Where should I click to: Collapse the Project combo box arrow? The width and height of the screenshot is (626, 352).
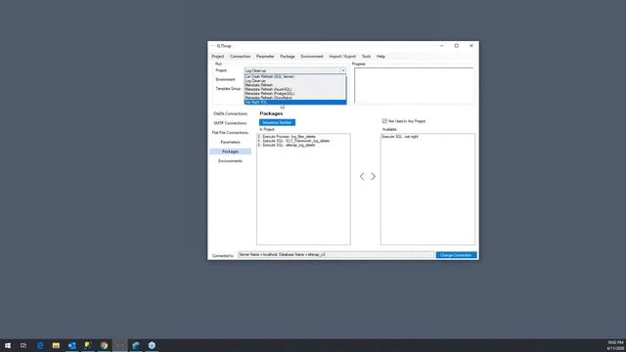(343, 70)
